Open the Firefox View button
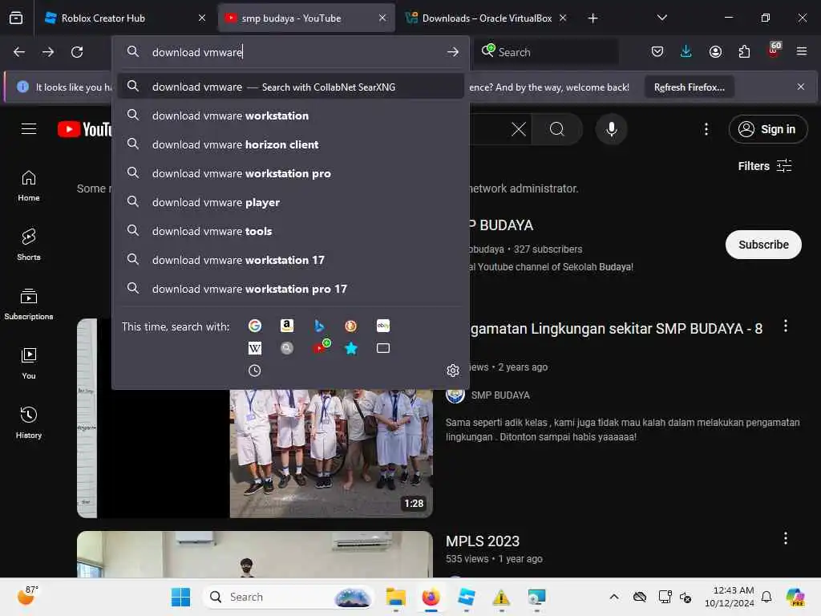821x616 pixels. [16, 18]
